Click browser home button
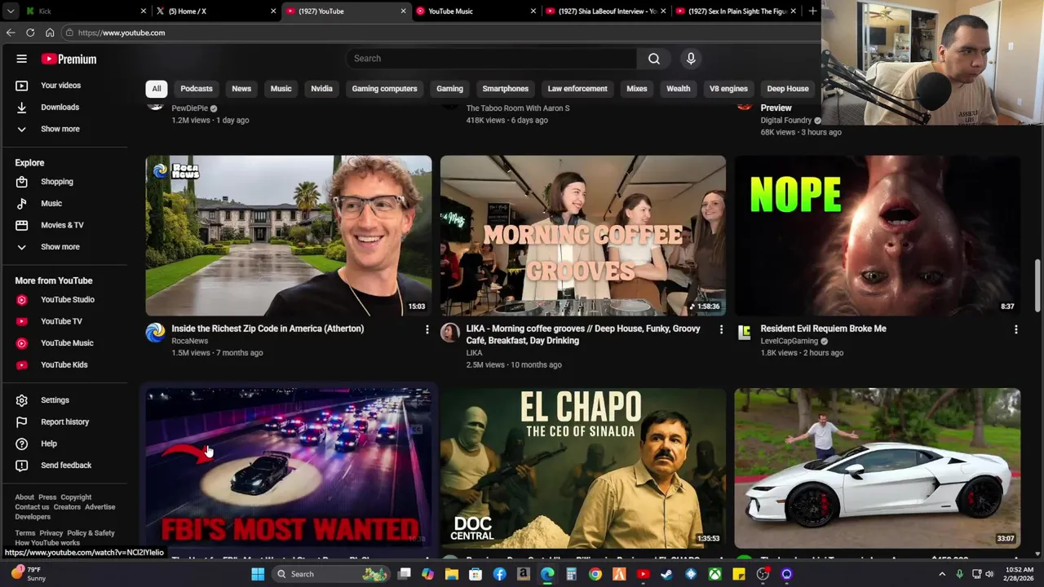 pyautogui.click(x=50, y=33)
